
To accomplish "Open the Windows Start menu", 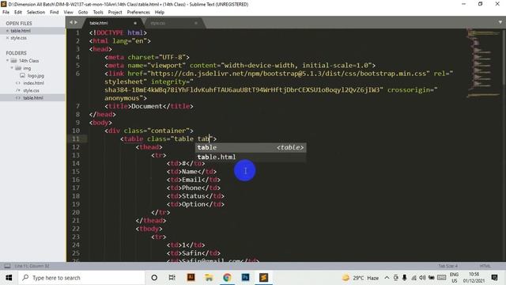I will 9,278.
